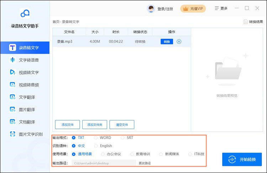Click the 充值VIP label
This screenshot has height=173, width=267.
pos(197,9)
